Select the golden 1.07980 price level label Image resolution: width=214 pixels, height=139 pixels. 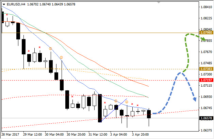(x=206, y=33)
